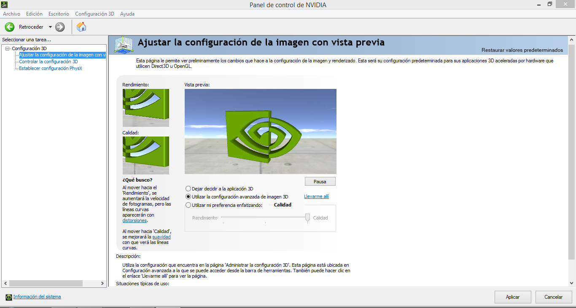Click the '¿Qué busco?' heading text

point(137,180)
